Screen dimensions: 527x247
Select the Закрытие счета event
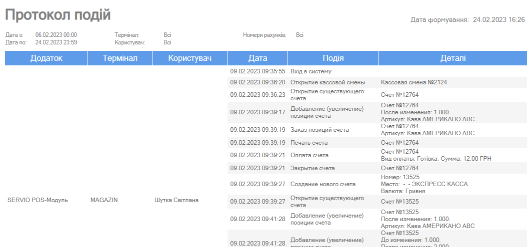tap(312, 168)
